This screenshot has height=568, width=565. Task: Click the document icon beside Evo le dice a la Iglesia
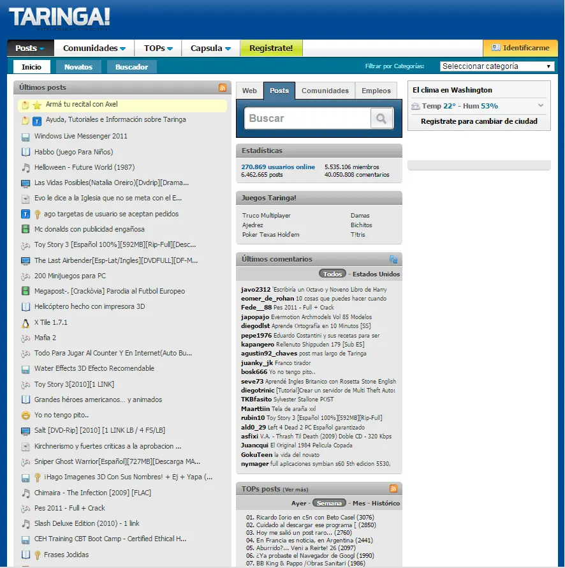[x=26, y=199]
